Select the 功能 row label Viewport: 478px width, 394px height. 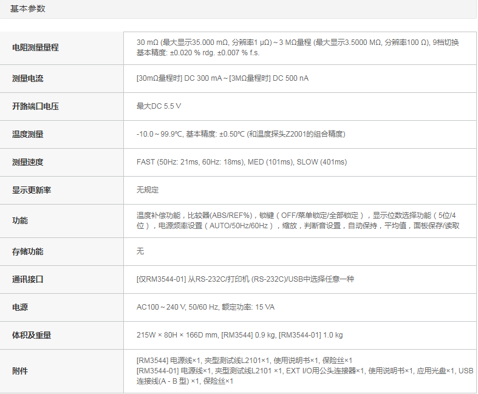point(20,220)
